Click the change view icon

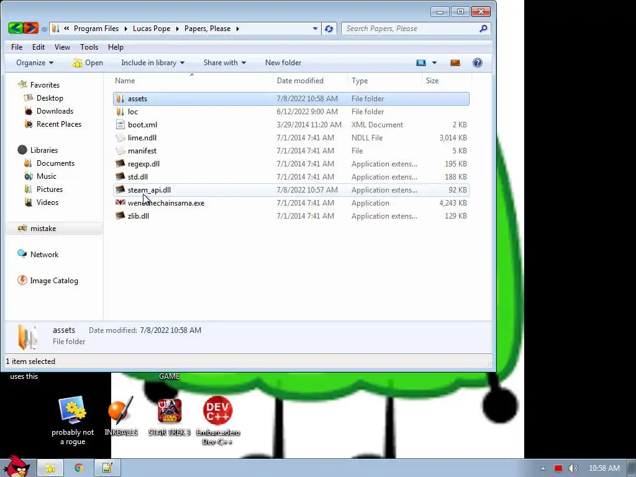pyautogui.click(x=421, y=63)
